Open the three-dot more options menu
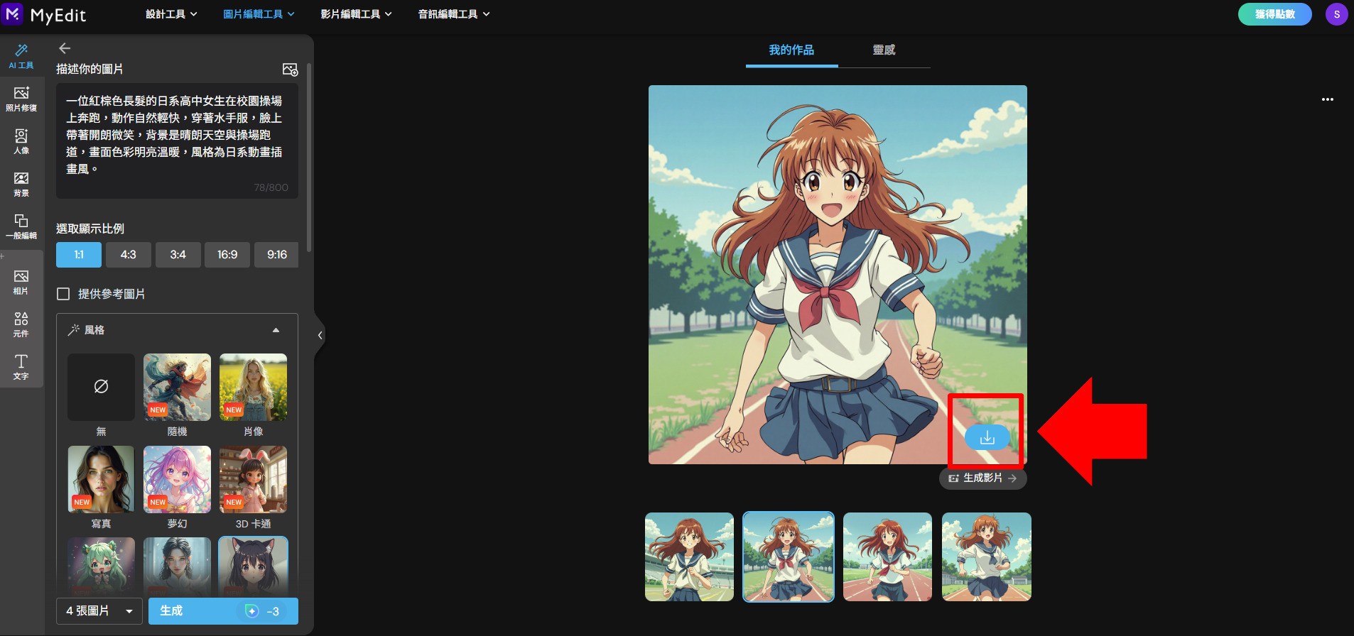This screenshot has width=1354, height=636. [x=1327, y=99]
